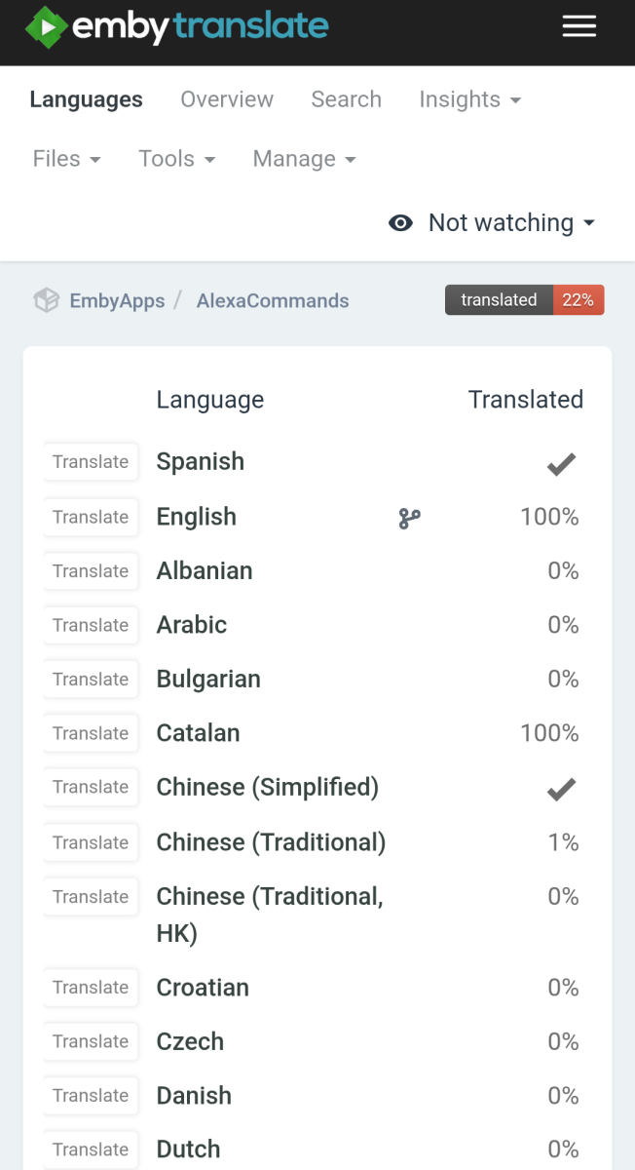Screen dimensions: 635x1170
Task: Click the branch icon next to English
Action: [409, 518]
